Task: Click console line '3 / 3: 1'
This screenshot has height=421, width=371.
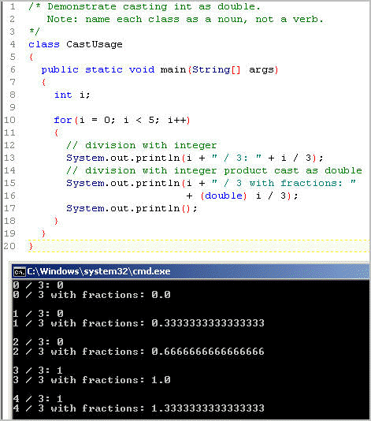Action: 38,371
